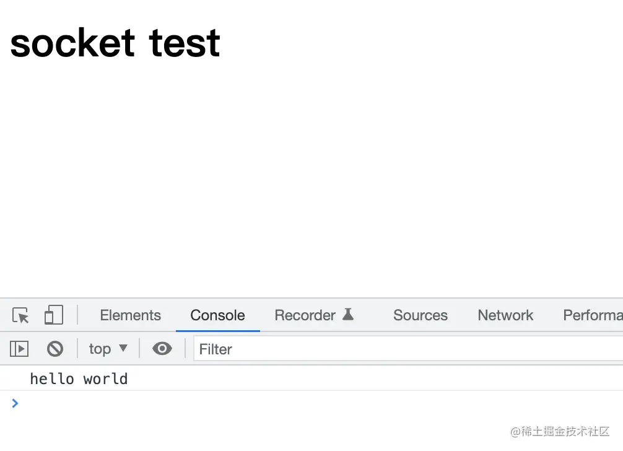Switch to the Performance tab

click(x=592, y=315)
